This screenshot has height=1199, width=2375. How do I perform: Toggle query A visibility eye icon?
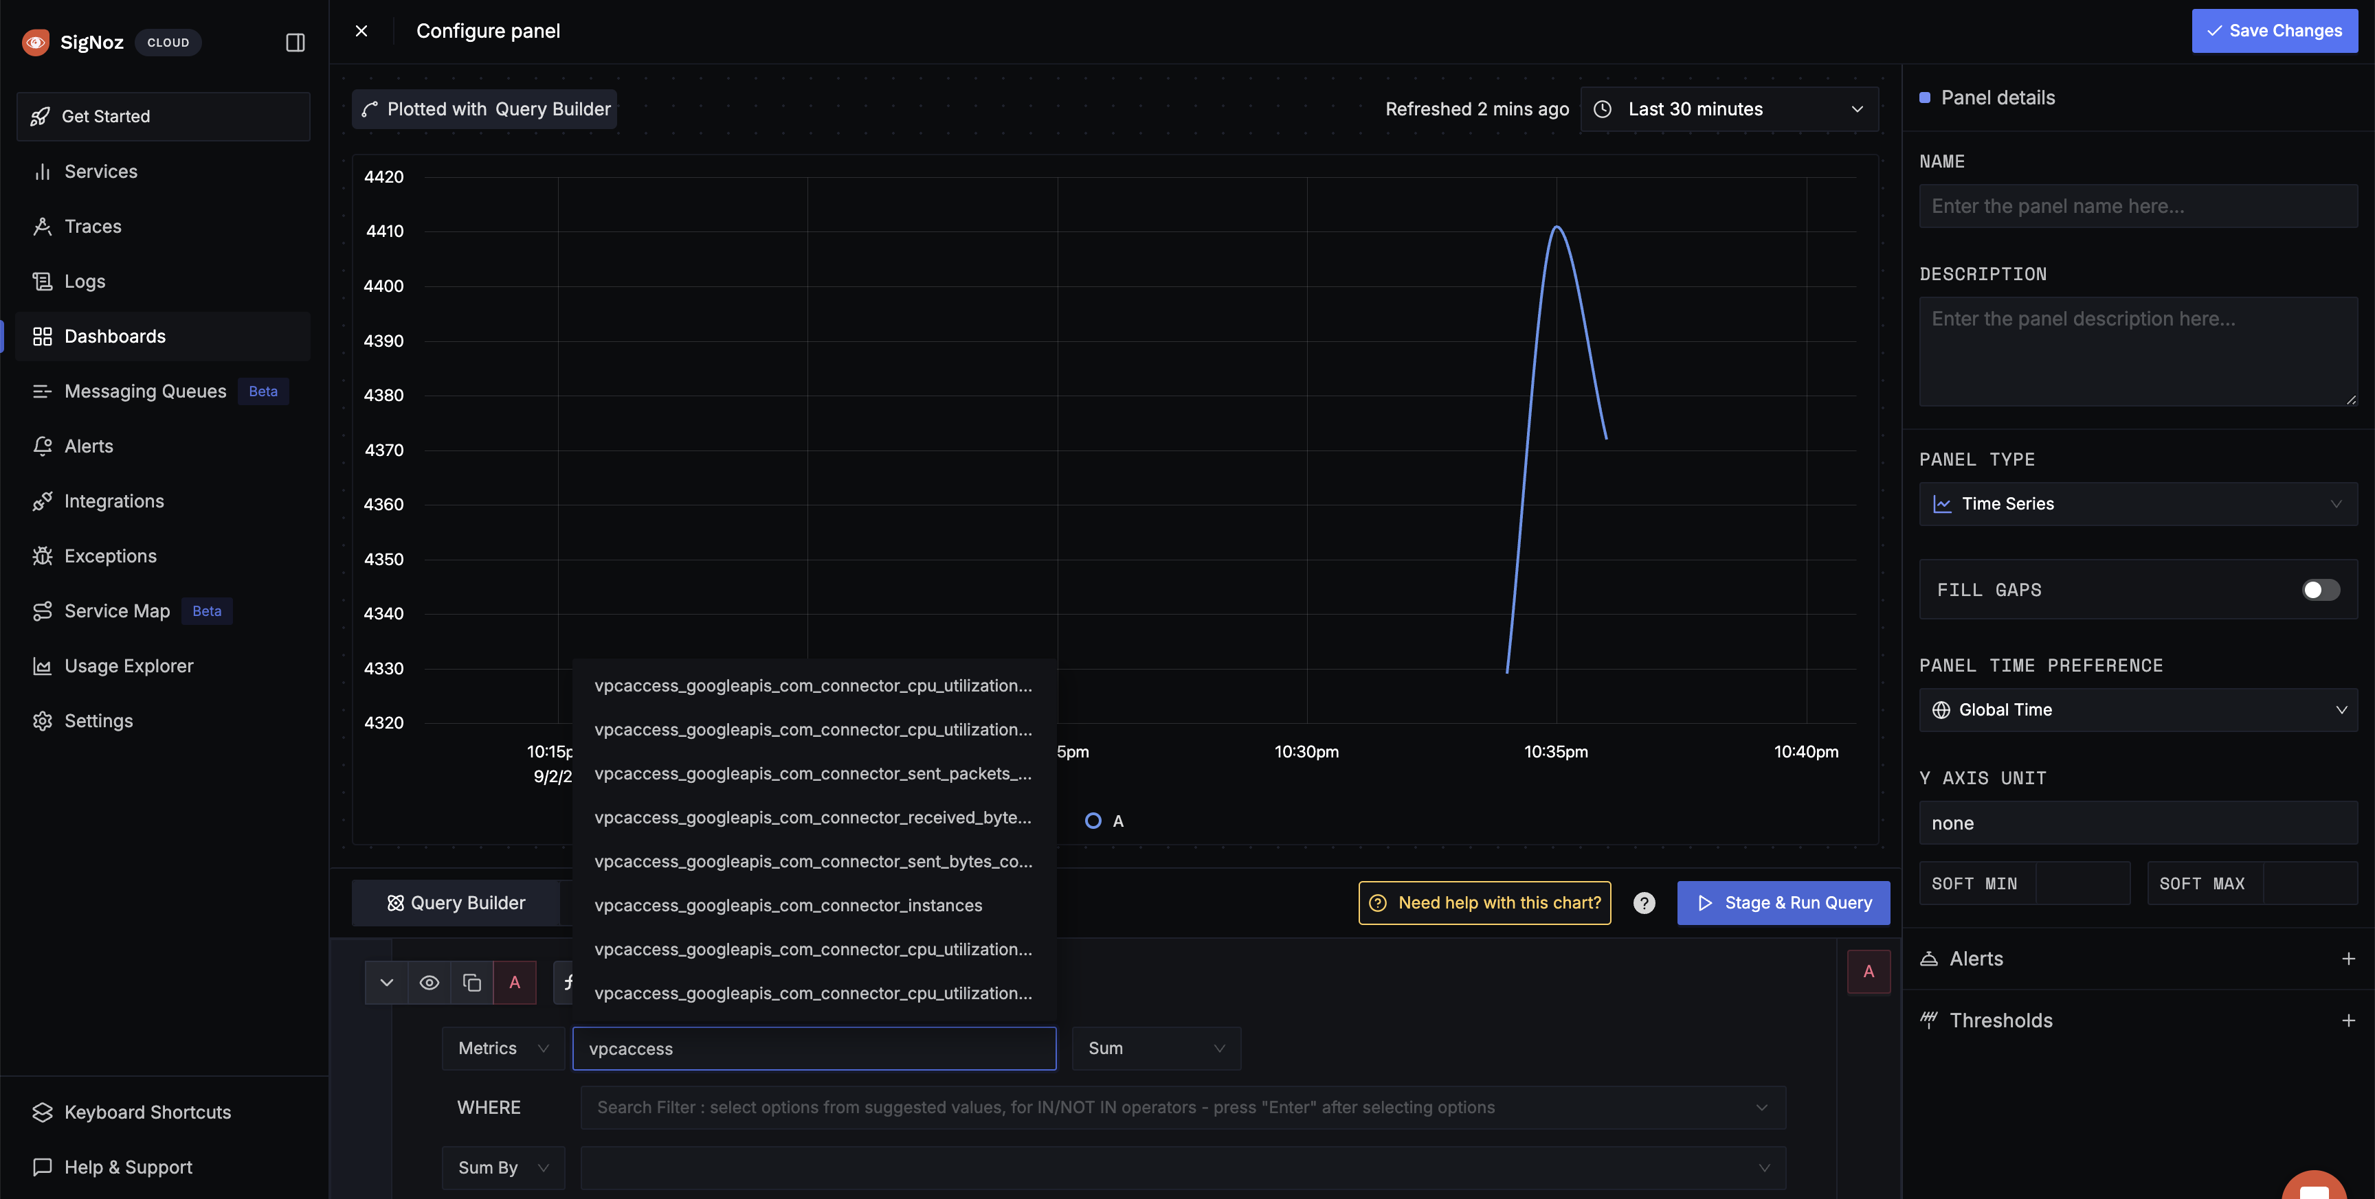[429, 983]
